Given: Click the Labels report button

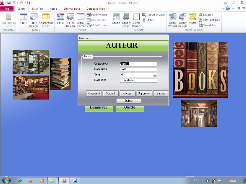Looking at the screenshot, I should (148, 20).
